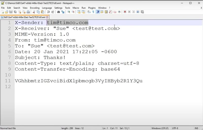
Task: Open the Settings menu
Action: pos(58,8)
